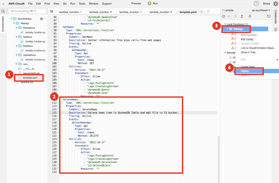Viewport: 279px width, 183px height.
Task: Click the NewsWebApp root folder icon
Action: (15, 19)
